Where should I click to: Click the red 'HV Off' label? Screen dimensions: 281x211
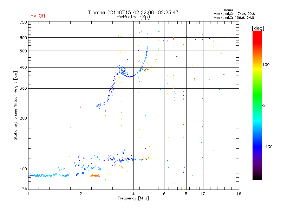(38, 16)
